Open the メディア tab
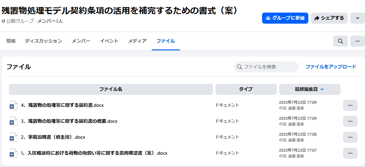 (137, 41)
